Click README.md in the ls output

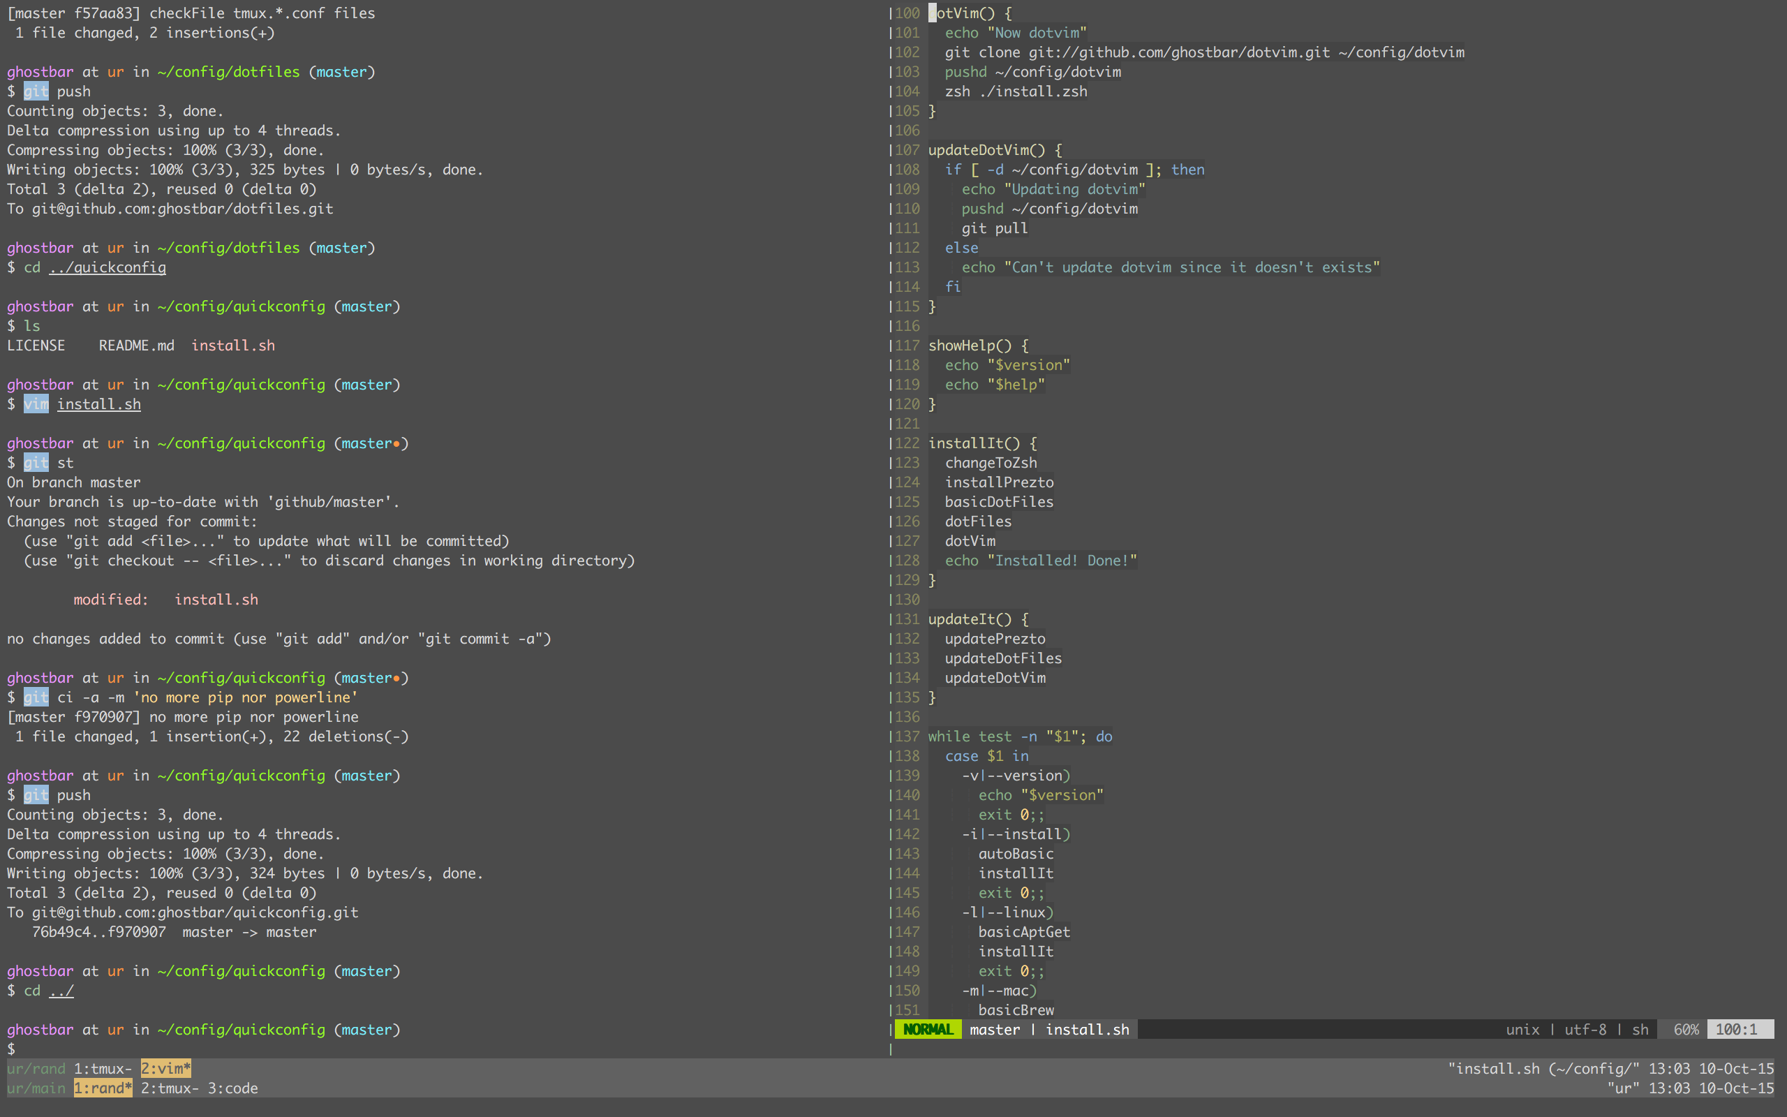pyautogui.click(x=137, y=345)
